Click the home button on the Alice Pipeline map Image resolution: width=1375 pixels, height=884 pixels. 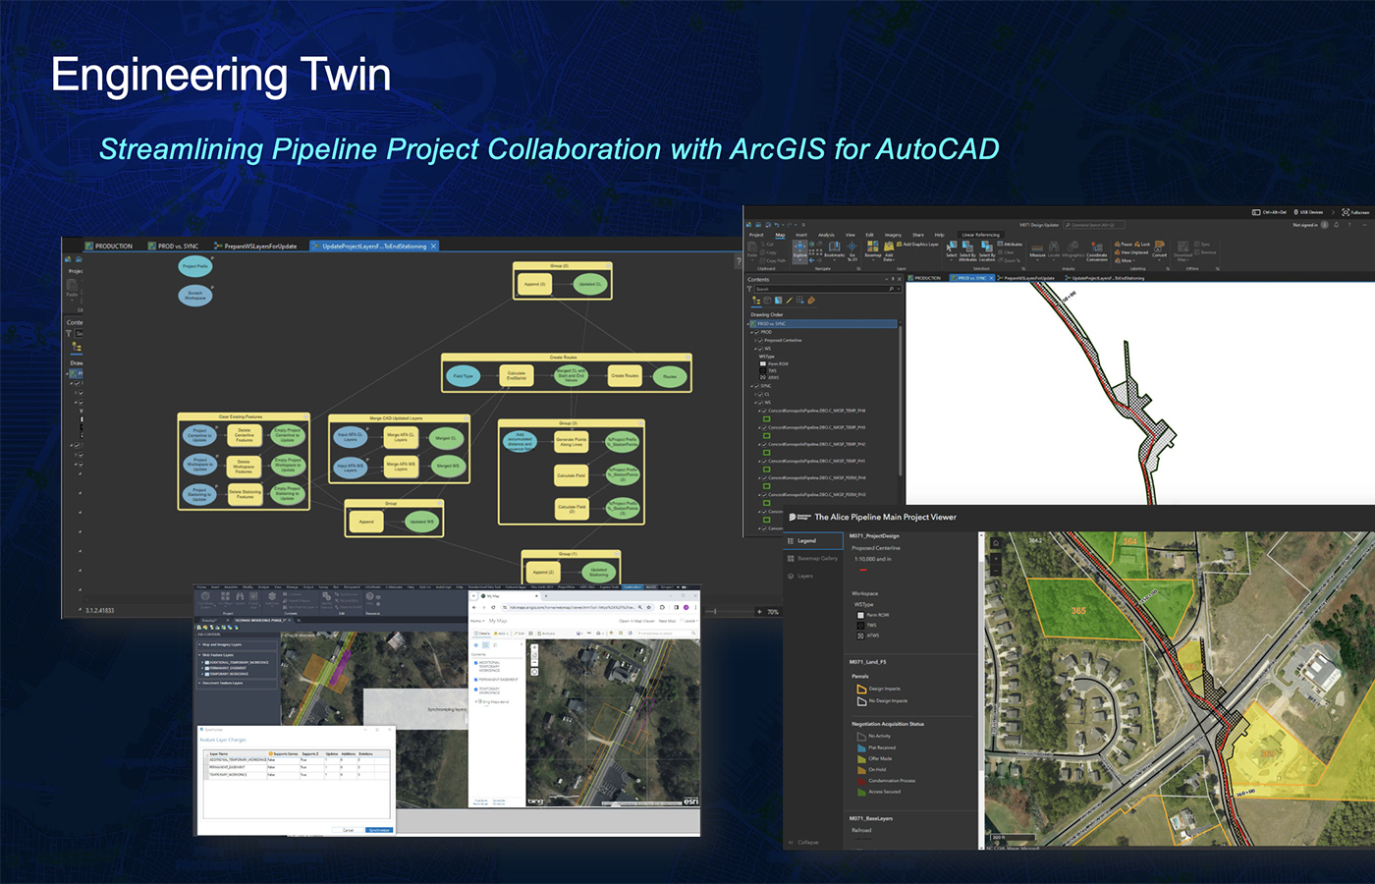coord(995,542)
